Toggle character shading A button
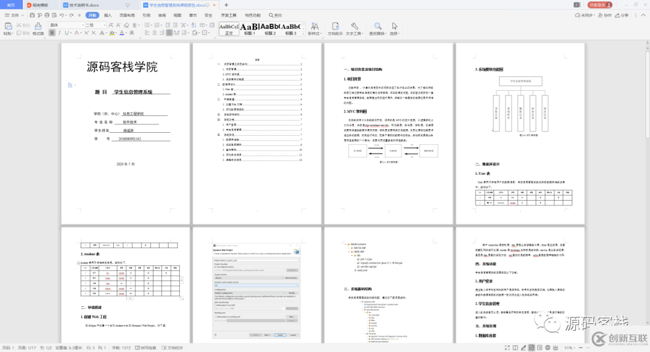Image resolution: width=650 pixels, height=352 pixels. point(131,32)
